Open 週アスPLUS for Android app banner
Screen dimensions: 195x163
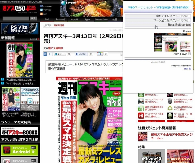pyautogui.click(x=19, y=150)
